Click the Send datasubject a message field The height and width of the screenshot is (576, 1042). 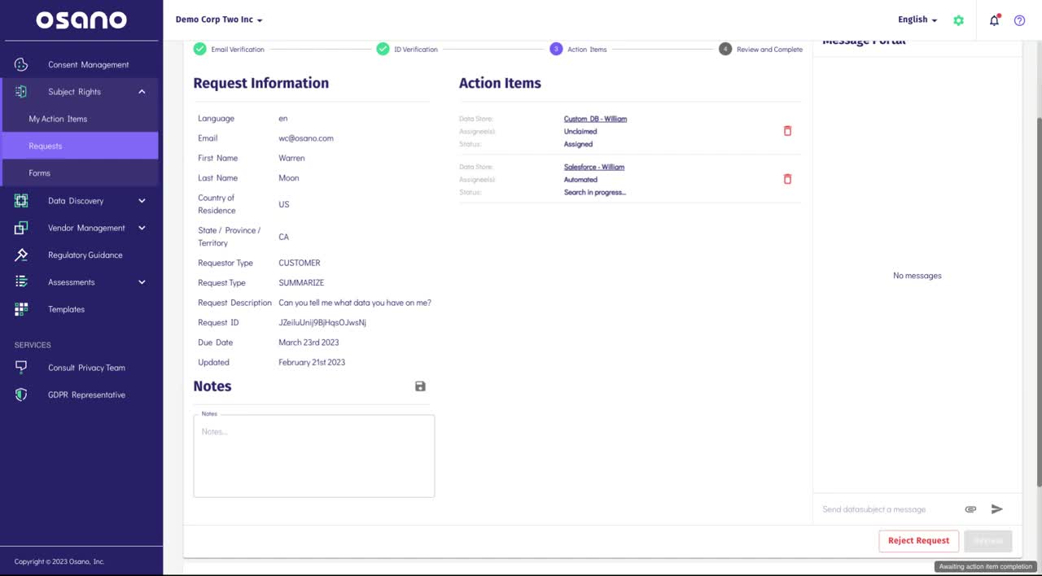(887, 509)
